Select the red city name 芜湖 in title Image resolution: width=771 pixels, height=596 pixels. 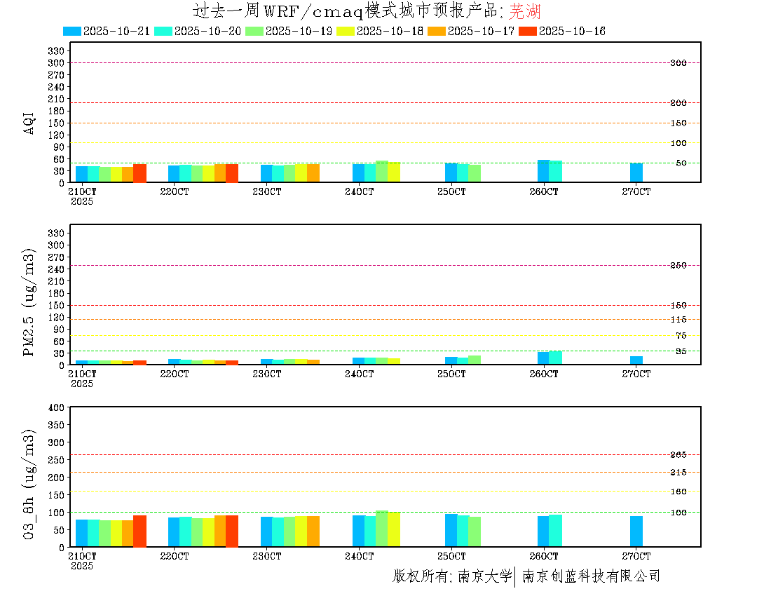point(525,11)
